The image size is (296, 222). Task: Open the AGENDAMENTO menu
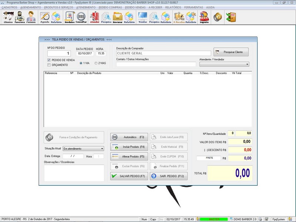click(x=31, y=7)
